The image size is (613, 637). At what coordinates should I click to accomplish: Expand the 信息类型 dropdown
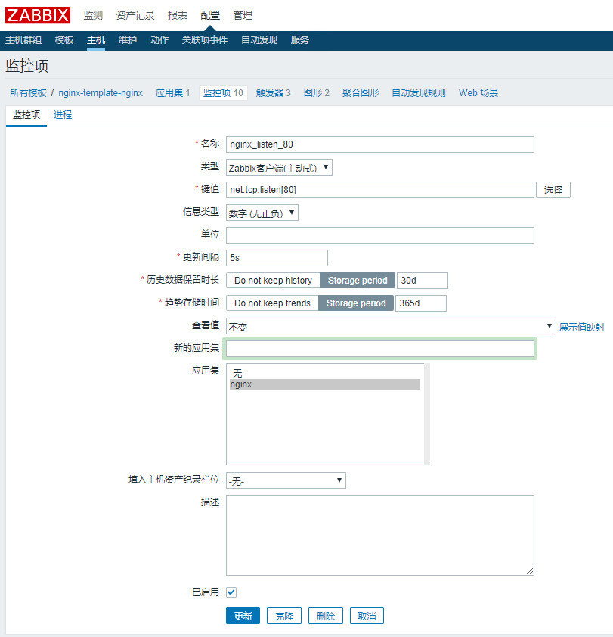pos(262,213)
